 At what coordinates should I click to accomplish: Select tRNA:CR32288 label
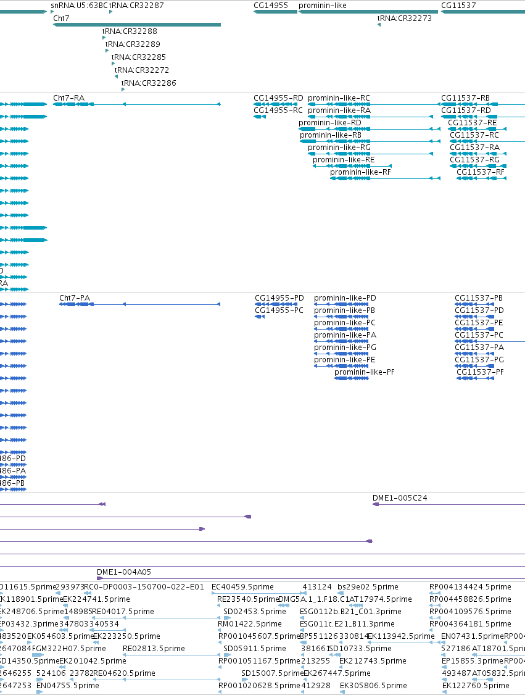tap(130, 31)
